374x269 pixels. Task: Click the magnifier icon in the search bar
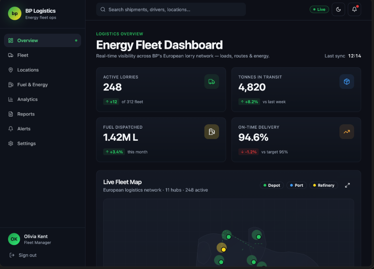(x=103, y=10)
